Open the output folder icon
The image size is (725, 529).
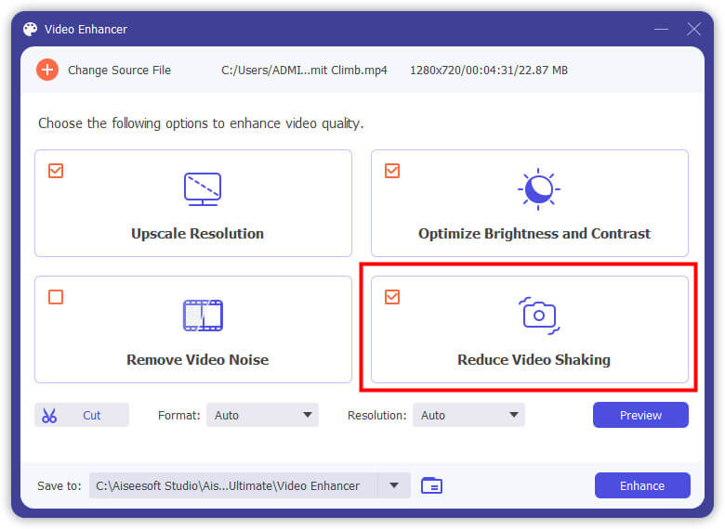(430, 485)
